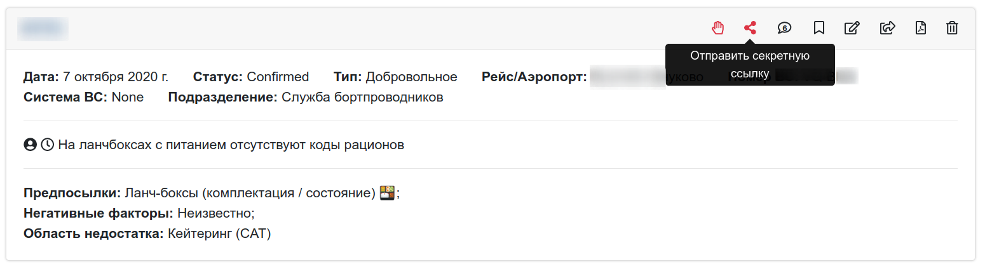The height and width of the screenshot is (269, 985).
Task: Click "Кейтеринг (CAT)" deficiency area
Action: (x=219, y=233)
